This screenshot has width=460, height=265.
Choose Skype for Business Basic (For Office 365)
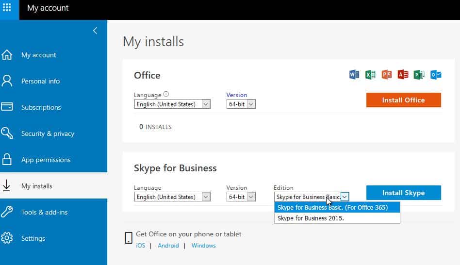click(x=337, y=207)
